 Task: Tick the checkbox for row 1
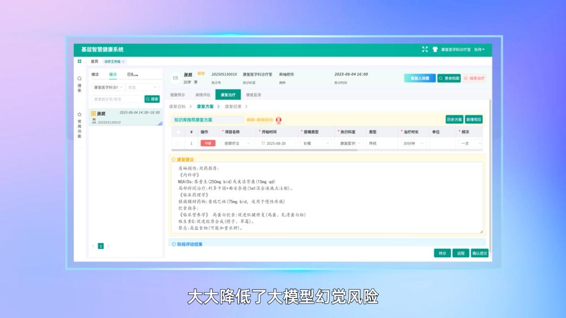[178, 143]
